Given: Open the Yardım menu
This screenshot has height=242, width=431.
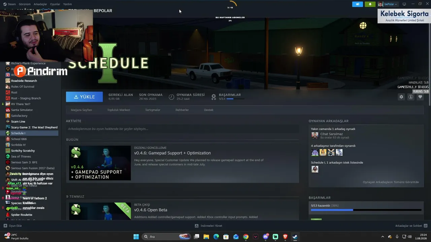Looking at the screenshot, I should (67, 4).
